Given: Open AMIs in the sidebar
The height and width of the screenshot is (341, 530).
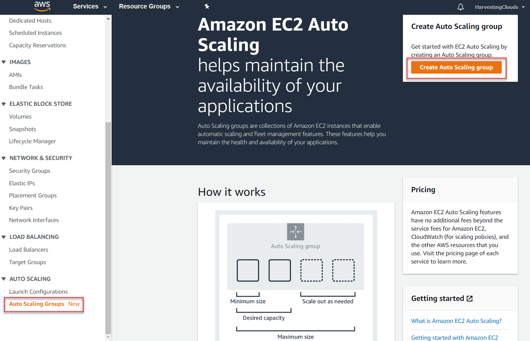Looking at the screenshot, I should (15, 75).
